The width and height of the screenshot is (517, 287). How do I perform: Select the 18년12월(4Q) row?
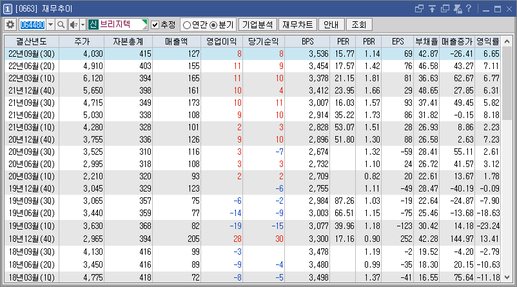(x=252, y=239)
